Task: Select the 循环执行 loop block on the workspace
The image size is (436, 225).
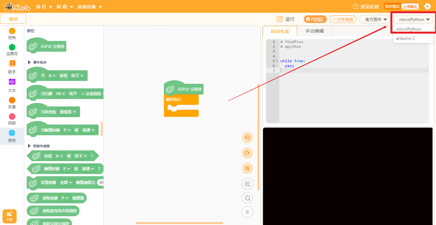Action: coord(181,106)
